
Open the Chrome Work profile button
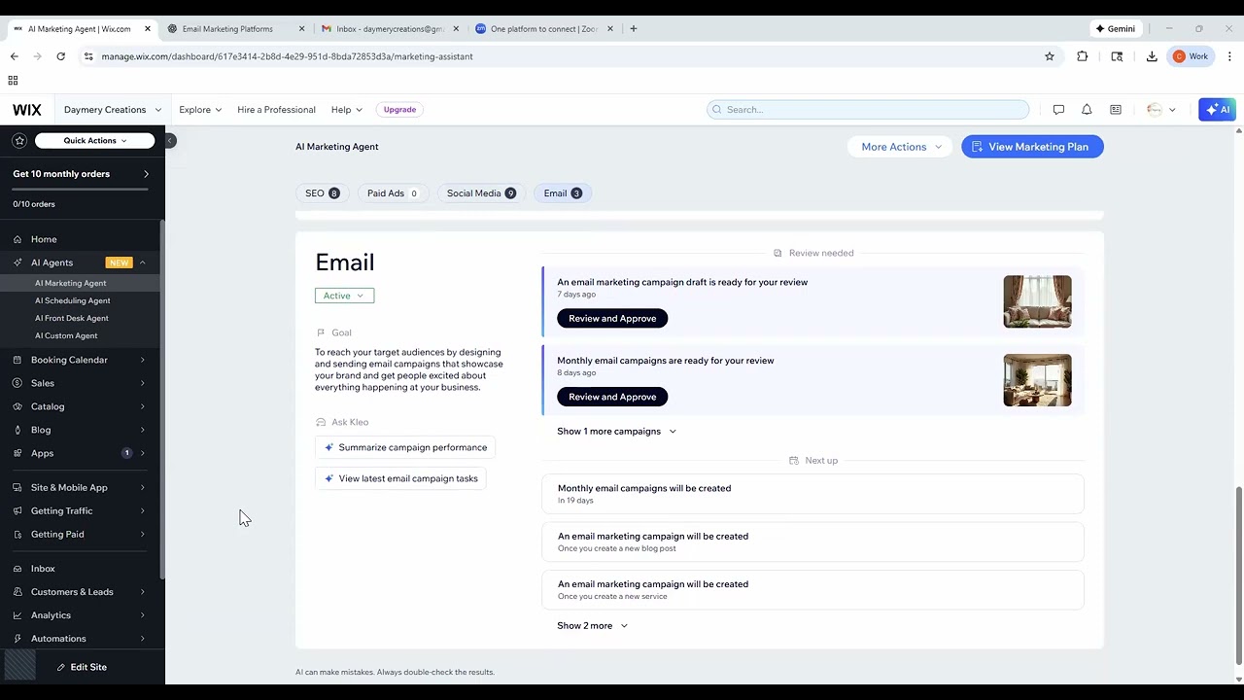[1192, 56]
